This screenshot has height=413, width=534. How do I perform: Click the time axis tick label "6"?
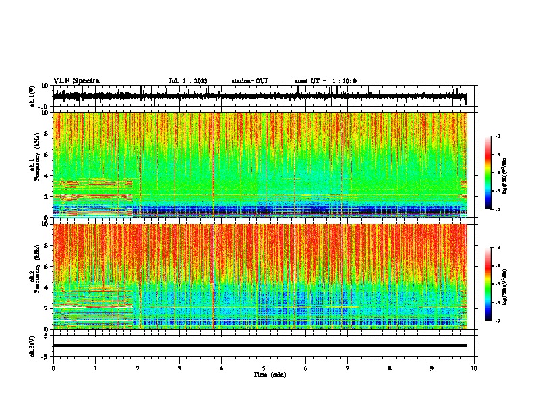[x=306, y=368]
